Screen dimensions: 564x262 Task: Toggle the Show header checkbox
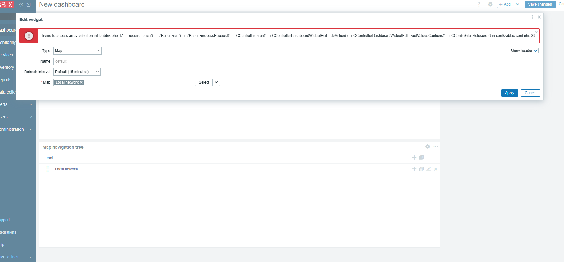coord(536,51)
